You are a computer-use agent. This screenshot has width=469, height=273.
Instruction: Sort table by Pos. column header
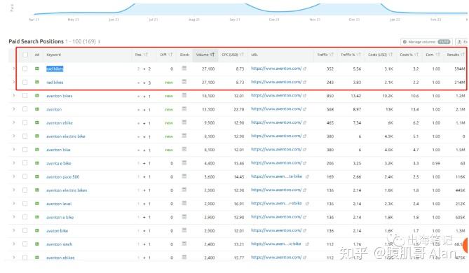[x=142, y=55]
